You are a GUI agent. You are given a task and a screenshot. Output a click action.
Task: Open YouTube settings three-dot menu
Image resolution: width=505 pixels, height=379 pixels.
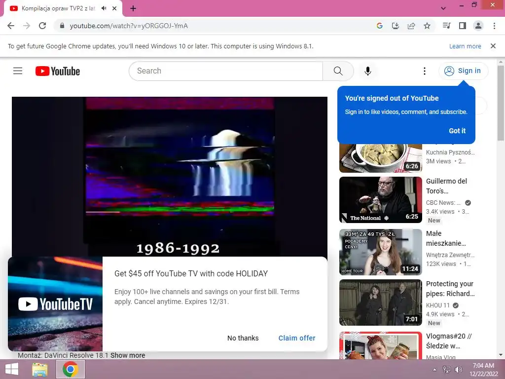[424, 71]
